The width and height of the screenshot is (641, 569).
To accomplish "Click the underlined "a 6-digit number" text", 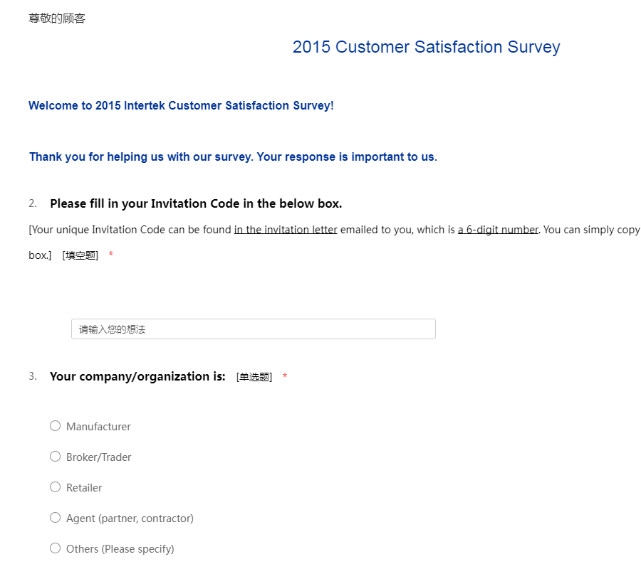I will point(498,230).
